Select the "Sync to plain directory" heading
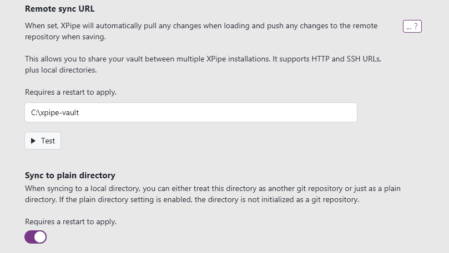 point(70,175)
